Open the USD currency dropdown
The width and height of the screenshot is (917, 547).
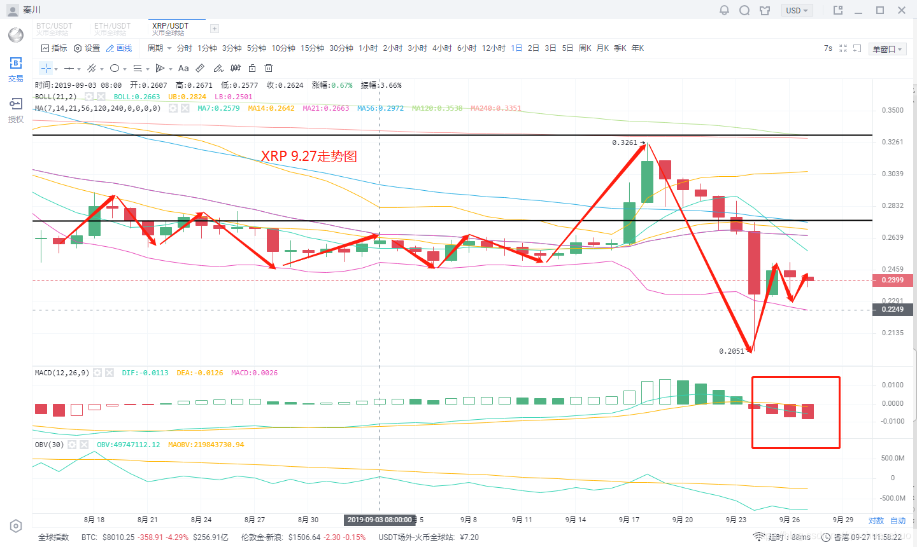(797, 10)
